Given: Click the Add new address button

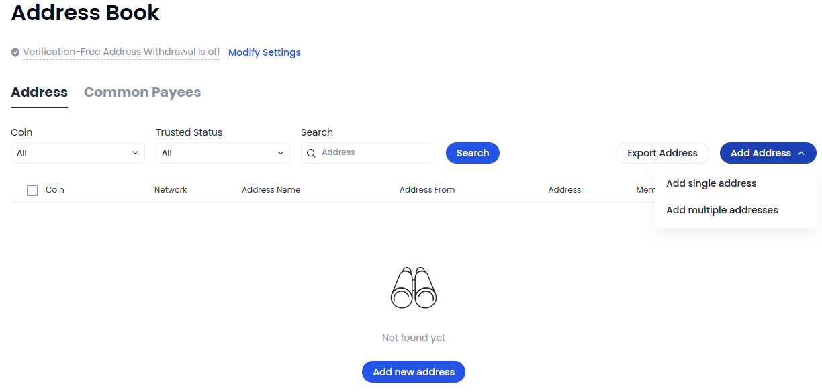Looking at the screenshot, I should click(414, 372).
